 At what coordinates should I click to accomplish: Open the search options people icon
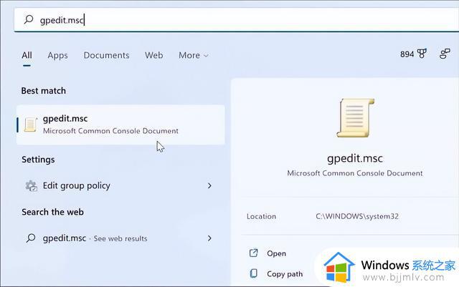[445, 54]
